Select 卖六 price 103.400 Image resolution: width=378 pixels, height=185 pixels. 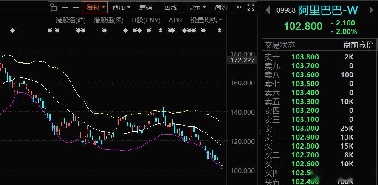(305, 93)
